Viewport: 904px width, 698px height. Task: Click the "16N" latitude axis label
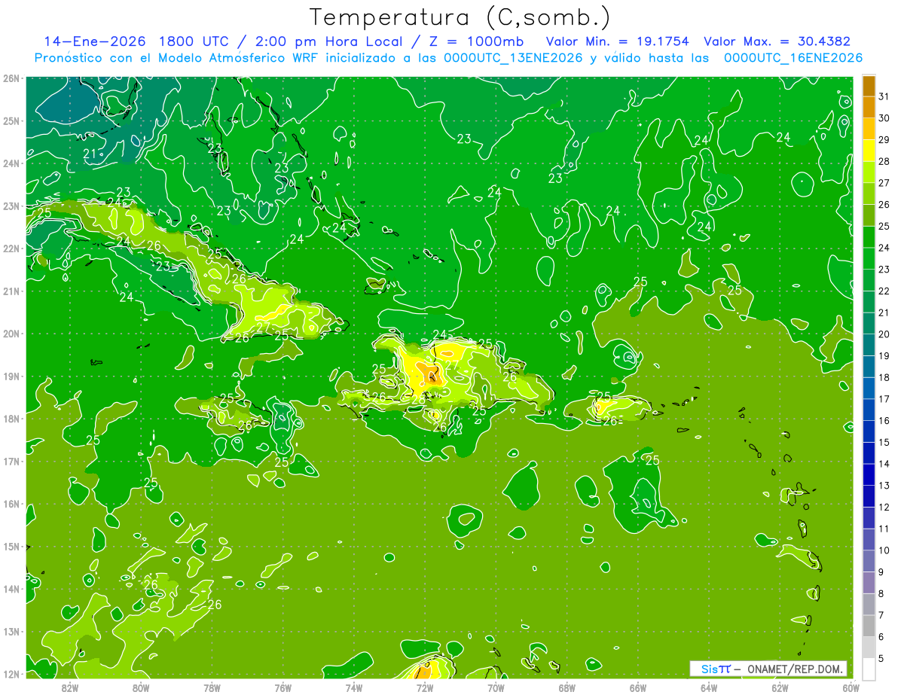point(11,504)
